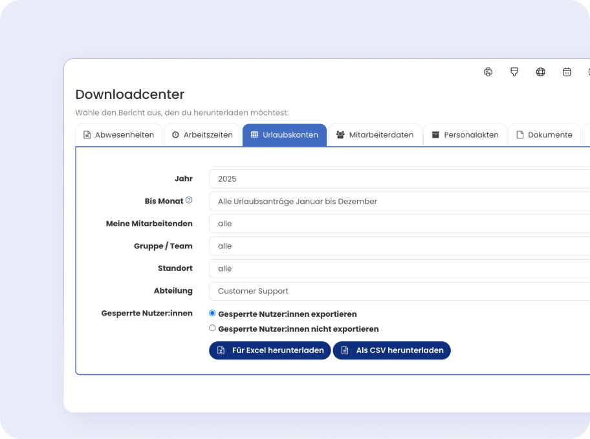Click the funnel filter icon in the toolbar
590x439 pixels.
coord(514,72)
